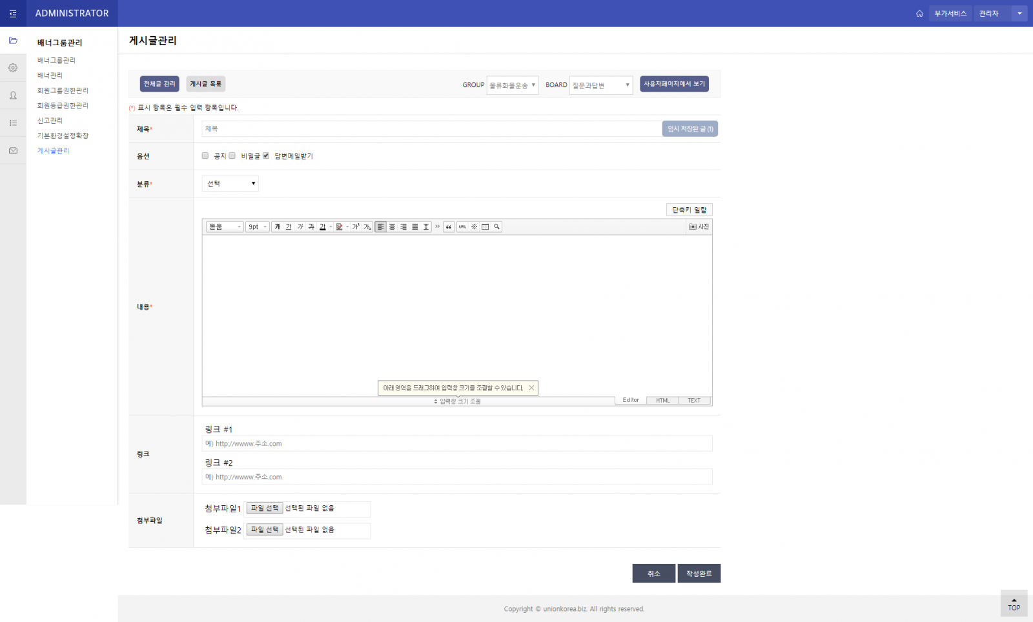Open the font family dropdown (돋움)
The image size is (1033, 622).
pyautogui.click(x=225, y=226)
